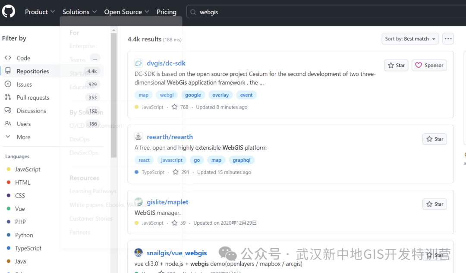Open the gislite/maplet repository link
The image size is (466, 273).
click(167, 202)
